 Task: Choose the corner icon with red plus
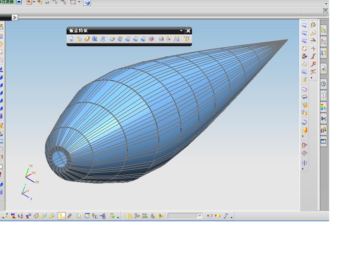[169, 39]
